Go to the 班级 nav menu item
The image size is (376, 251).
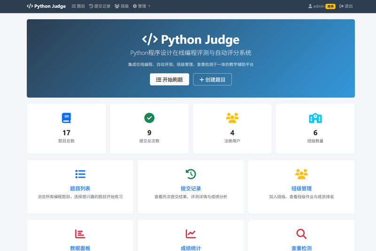point(122,6)
